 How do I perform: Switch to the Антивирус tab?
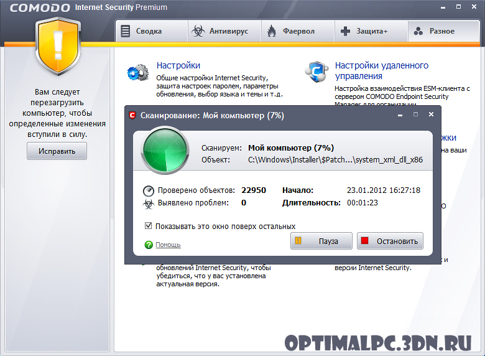pyautogui.click(x=224, y=31)
